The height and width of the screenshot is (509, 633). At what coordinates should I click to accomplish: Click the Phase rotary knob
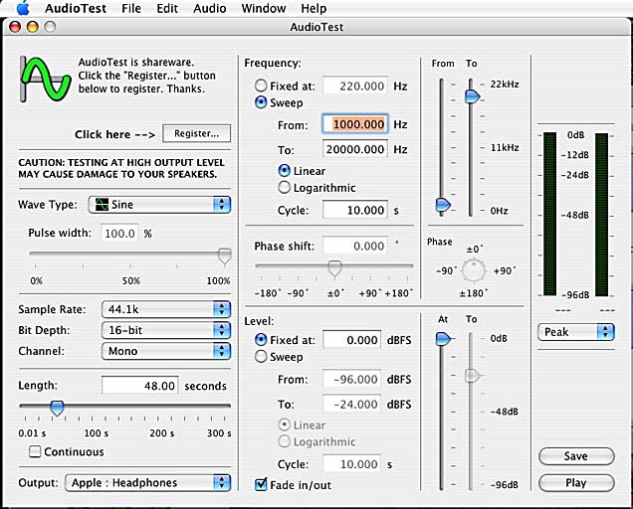[x=473, y=270]
